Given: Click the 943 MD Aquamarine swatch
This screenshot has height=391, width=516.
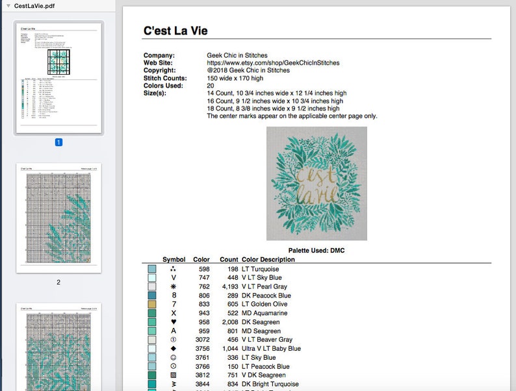Looking at the screenshot, I should click(151, 313).
